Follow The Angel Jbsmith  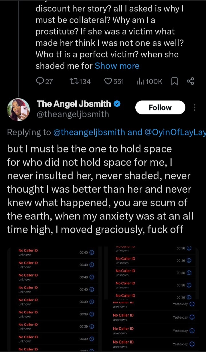point(160,108)
